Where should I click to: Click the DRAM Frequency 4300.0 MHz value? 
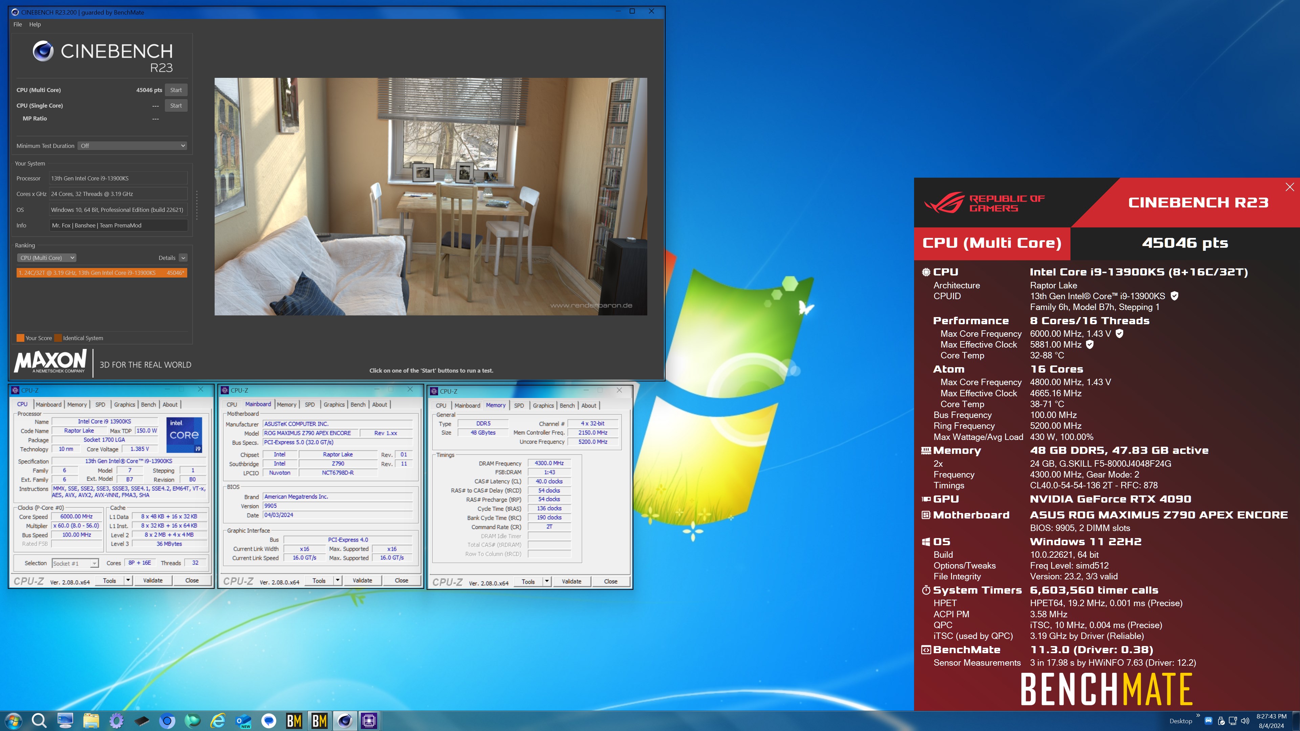click(x=549, y=463)
